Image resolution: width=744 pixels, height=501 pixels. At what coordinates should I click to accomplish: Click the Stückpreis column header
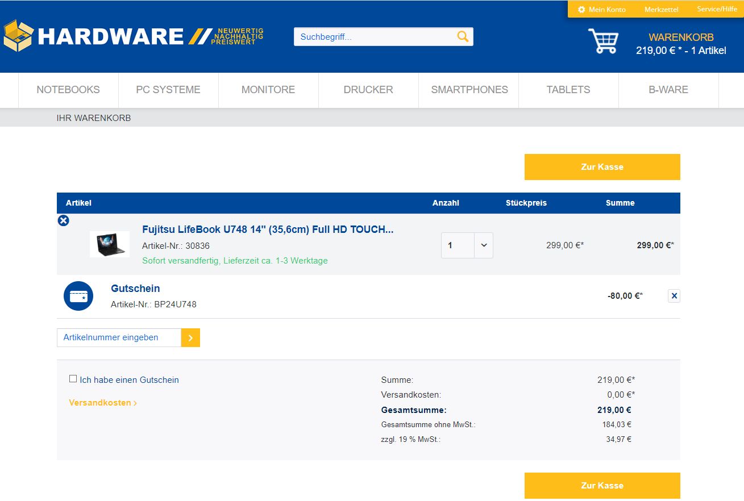click(526, 203)
